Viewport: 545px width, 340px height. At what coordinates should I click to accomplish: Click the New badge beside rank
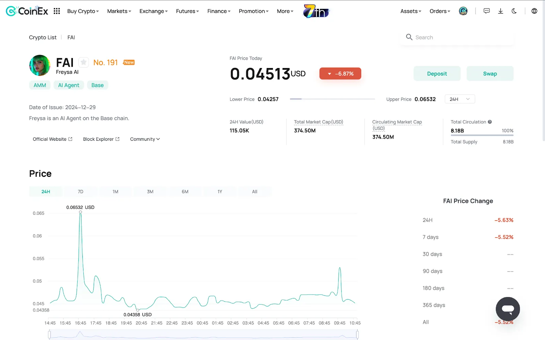tap(129, 62)
